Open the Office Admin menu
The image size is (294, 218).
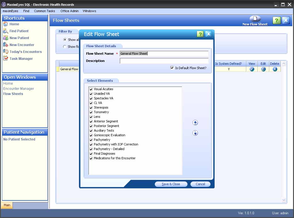[x=70, y=11]
